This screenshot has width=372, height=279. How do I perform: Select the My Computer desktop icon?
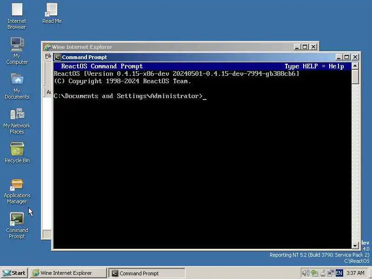[17, 51]
